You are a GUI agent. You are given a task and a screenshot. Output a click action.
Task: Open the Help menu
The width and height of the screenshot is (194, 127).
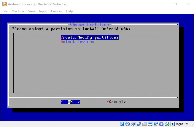pyautogui.click(x=70, y=11)
